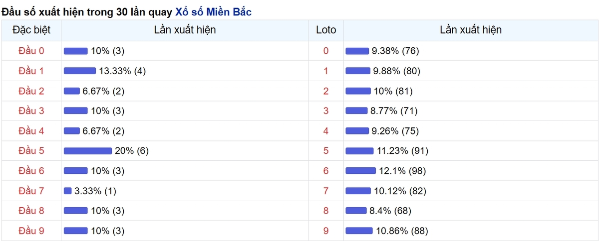Click the Đầu 7 3.33% bar
Screen dimensions: 599x241
[68, 191]
